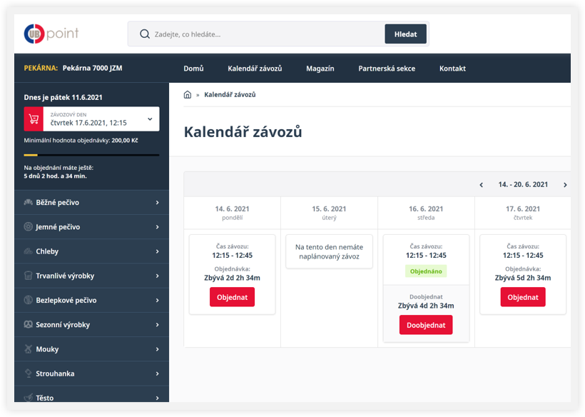This screenshot has width=585, height=417.
Task: Open the Magazín menu item
Action: [320, 69]
